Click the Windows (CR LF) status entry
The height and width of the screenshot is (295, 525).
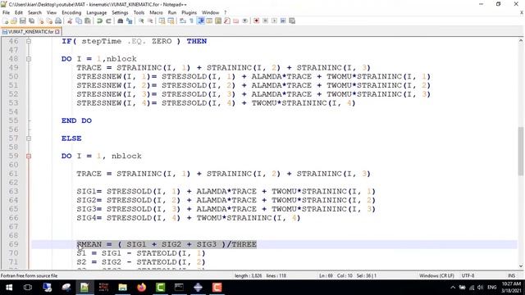pyautogui.click(x=436, y=275)
